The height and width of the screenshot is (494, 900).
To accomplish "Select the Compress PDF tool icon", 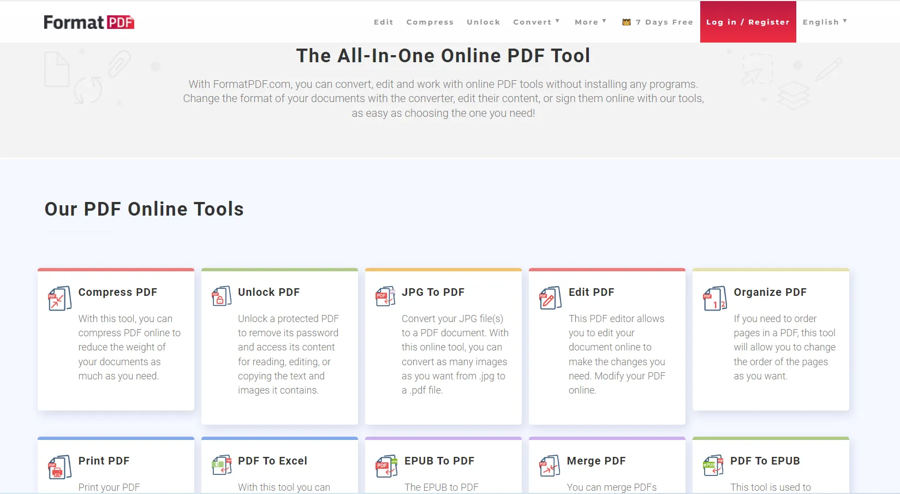I will point(59,298).
